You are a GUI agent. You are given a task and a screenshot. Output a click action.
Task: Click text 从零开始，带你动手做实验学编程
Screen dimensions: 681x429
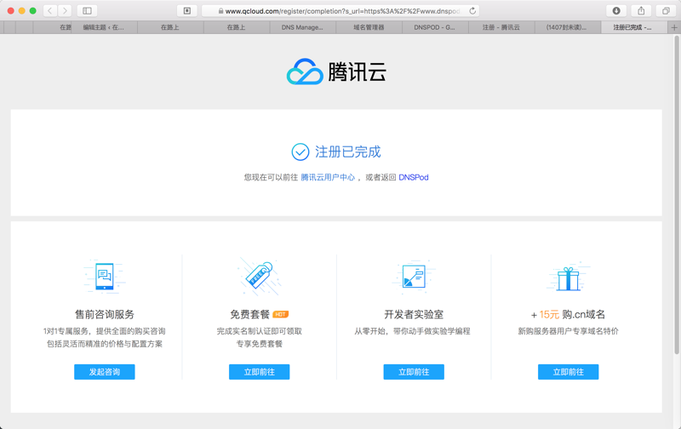click(412, 331)
